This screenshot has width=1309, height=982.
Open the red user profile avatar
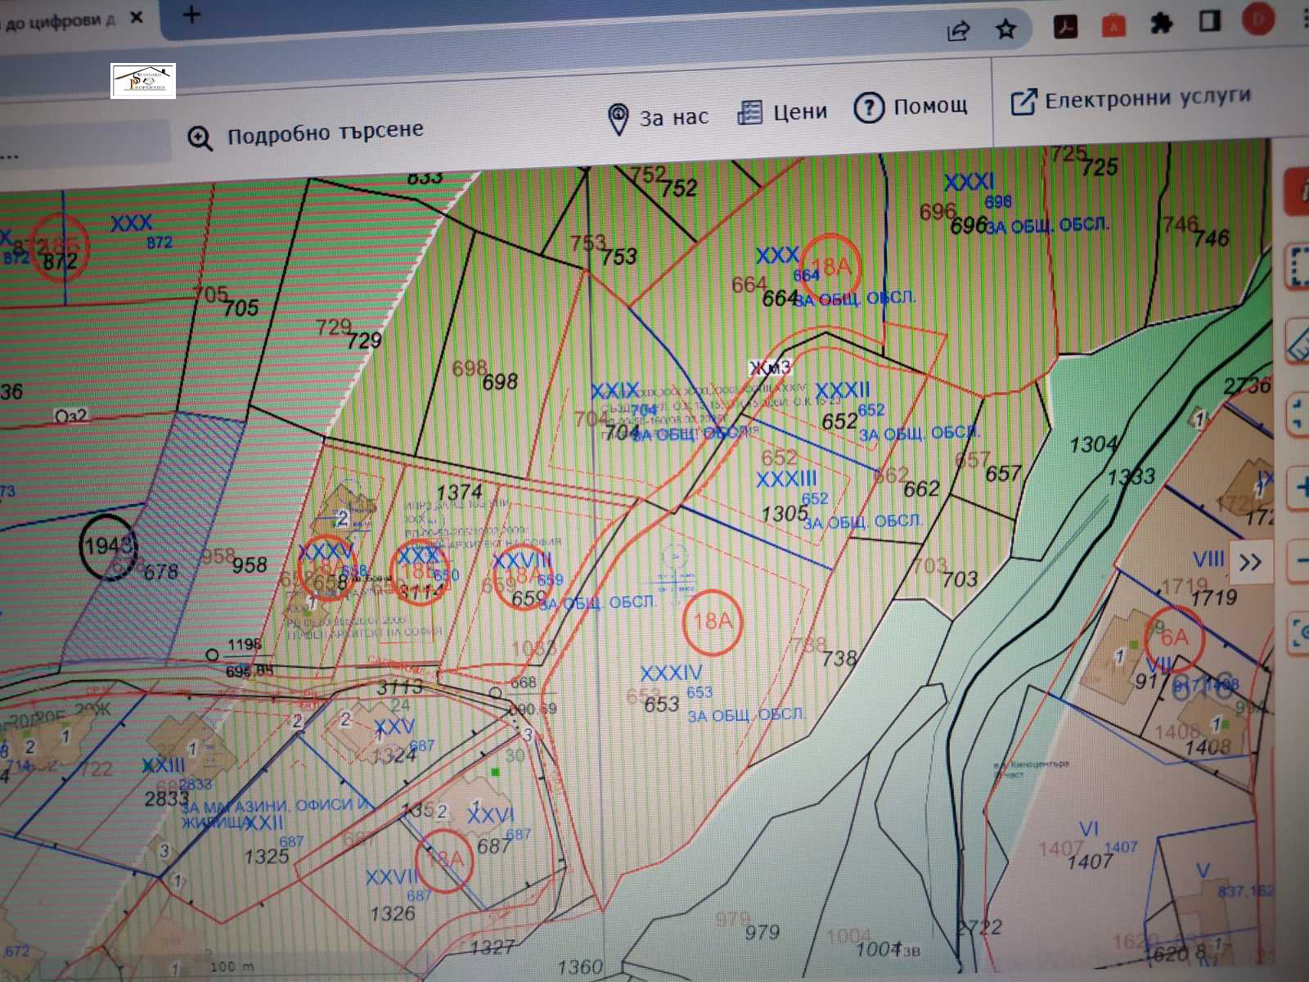point(1257,20)
